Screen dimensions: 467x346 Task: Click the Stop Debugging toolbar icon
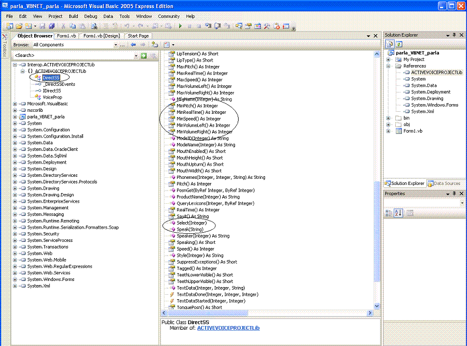point(199,26)
